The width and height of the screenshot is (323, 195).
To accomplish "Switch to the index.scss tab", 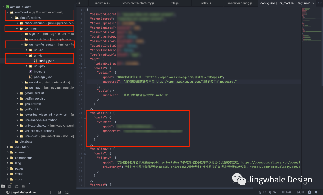I will (x=102, y=3).
